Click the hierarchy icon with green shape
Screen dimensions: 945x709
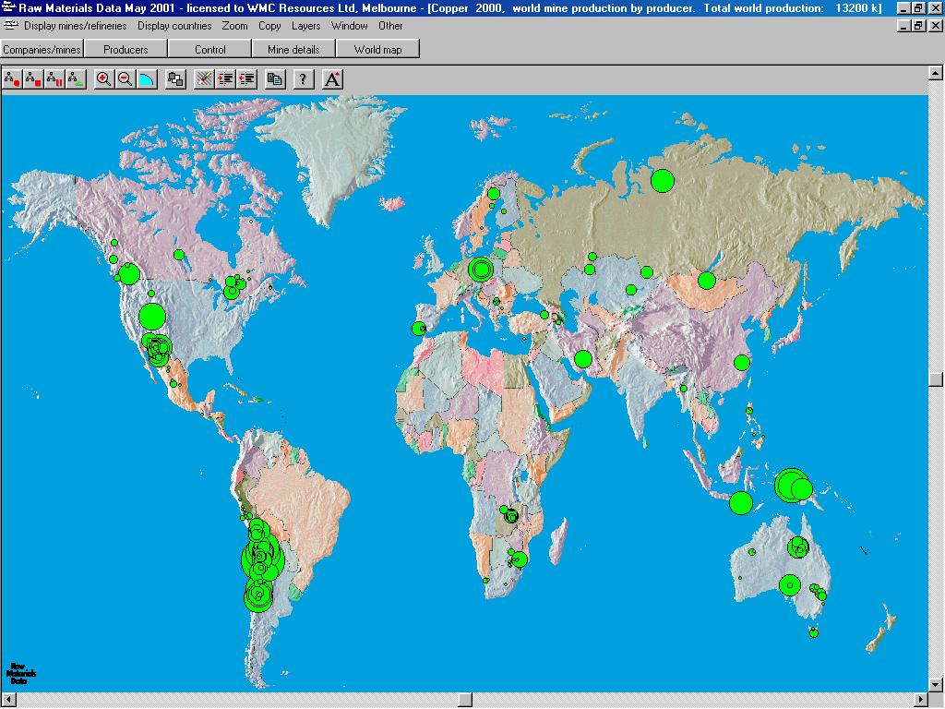pos(76,79)
